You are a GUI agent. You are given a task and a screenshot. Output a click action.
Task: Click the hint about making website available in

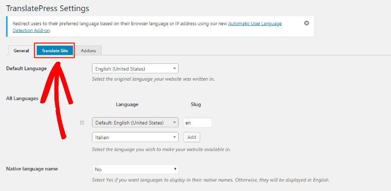[161, 150]
